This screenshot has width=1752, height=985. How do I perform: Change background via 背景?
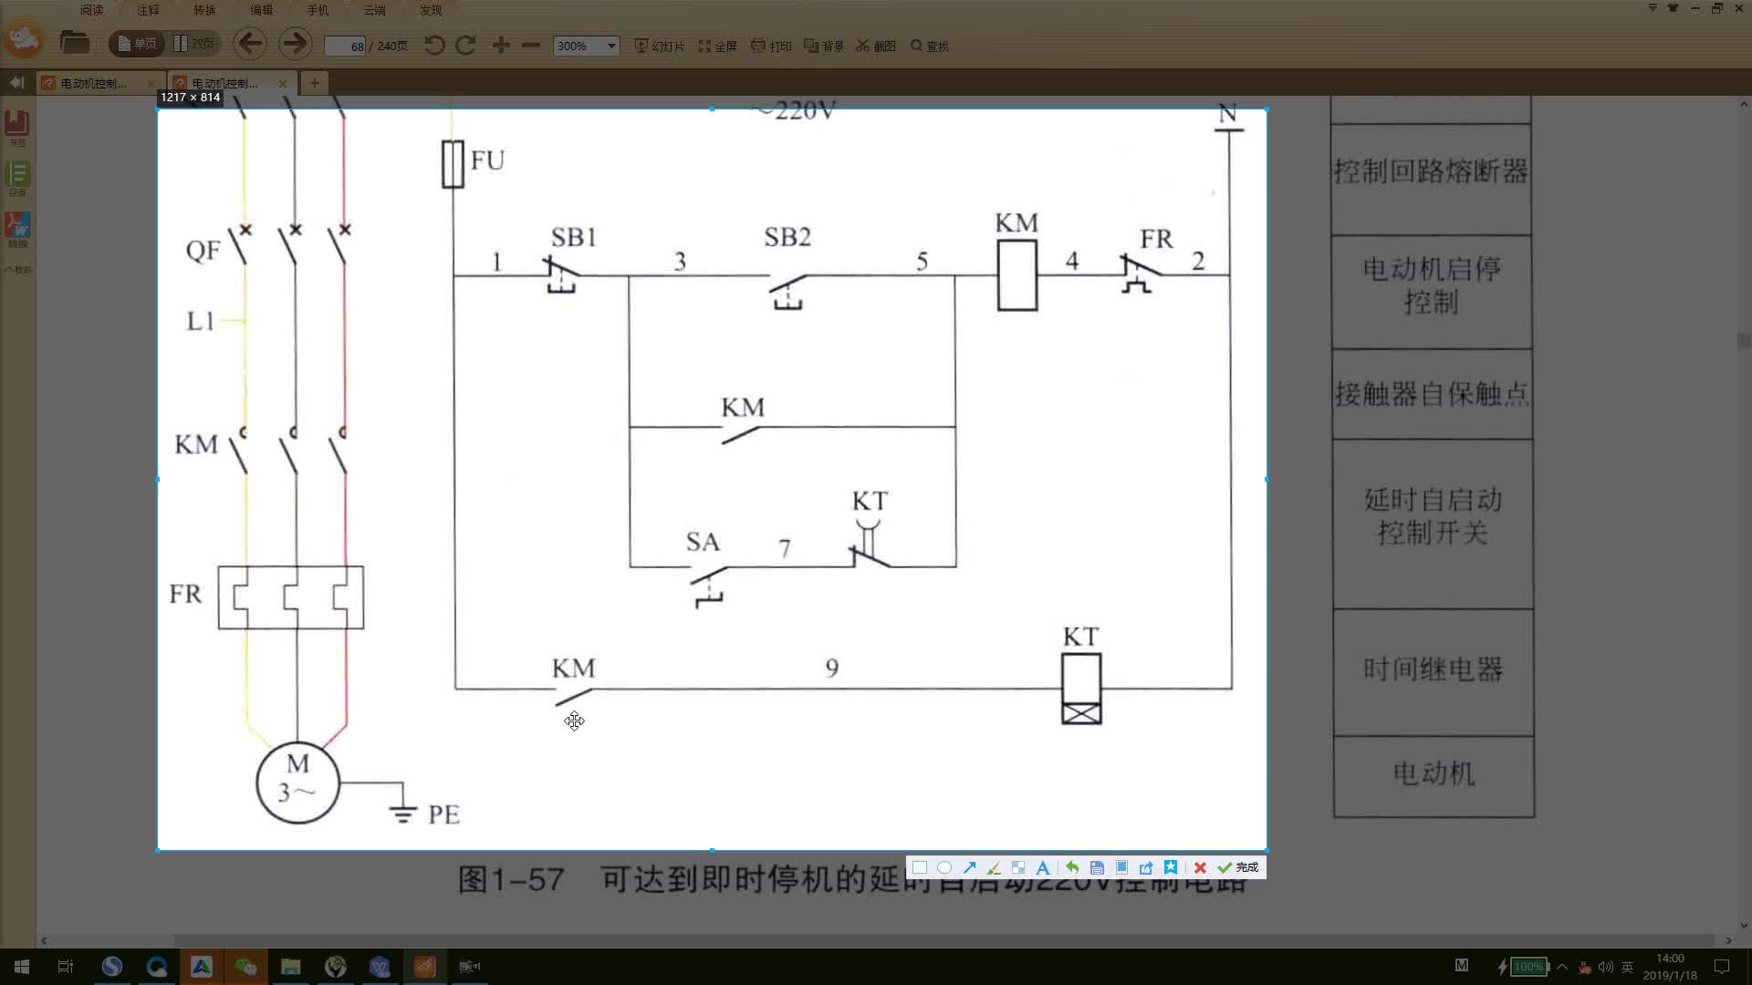[x=824, y=46]
